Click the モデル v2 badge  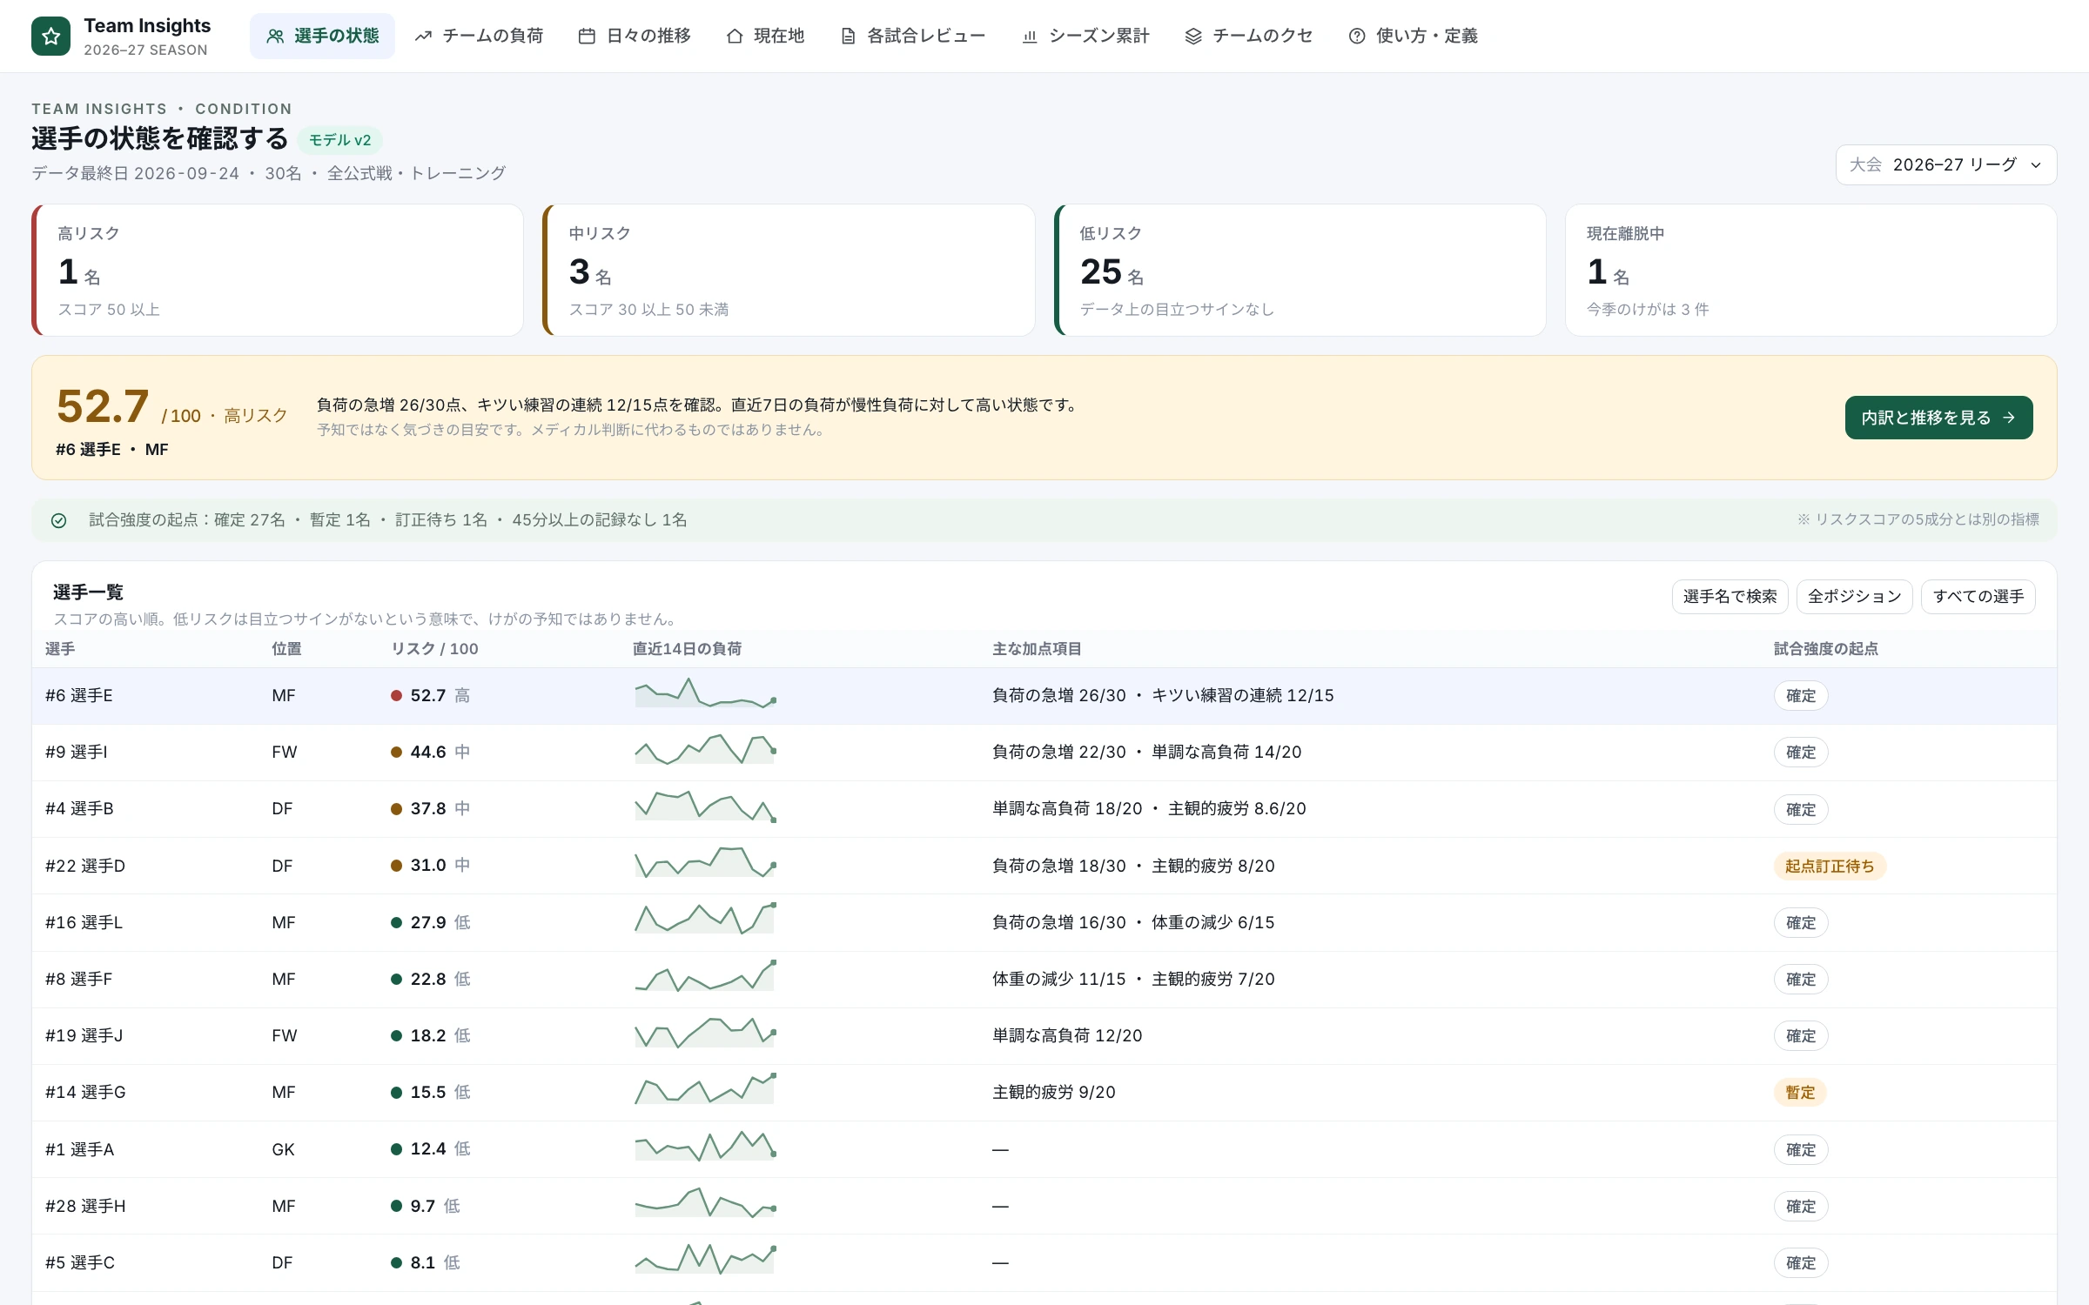click(340, 140)
